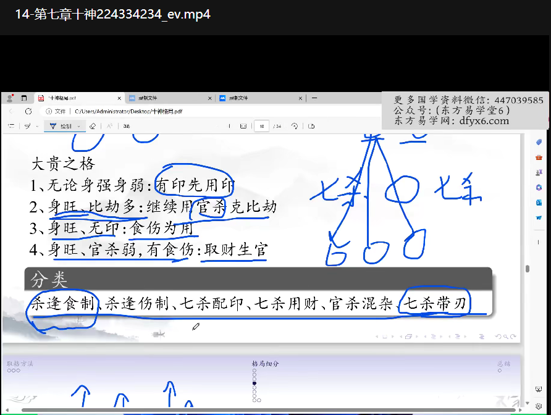The width and height of the screenshot is (551, 415).
Task: Select the Eraser tool
Action: (x=92, y=126)
